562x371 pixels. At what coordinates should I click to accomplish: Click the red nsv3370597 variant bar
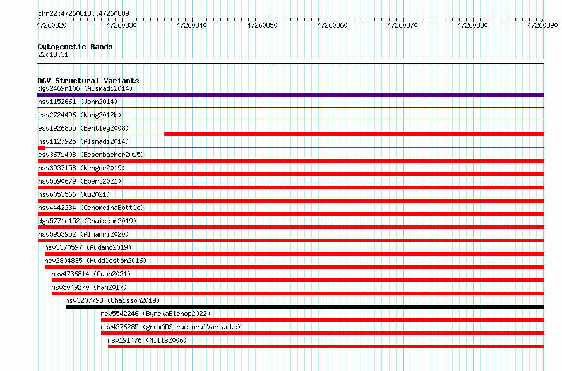[295, 254]
